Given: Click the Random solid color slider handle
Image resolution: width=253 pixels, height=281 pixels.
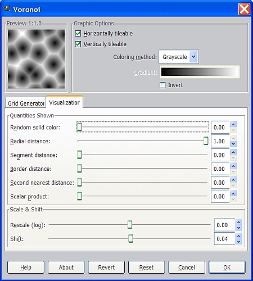Looking at the screenshot, I should (x=79, y=127).
